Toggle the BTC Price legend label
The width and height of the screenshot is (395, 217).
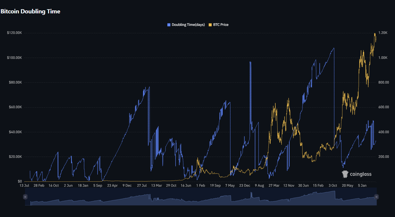coord(221,25)
